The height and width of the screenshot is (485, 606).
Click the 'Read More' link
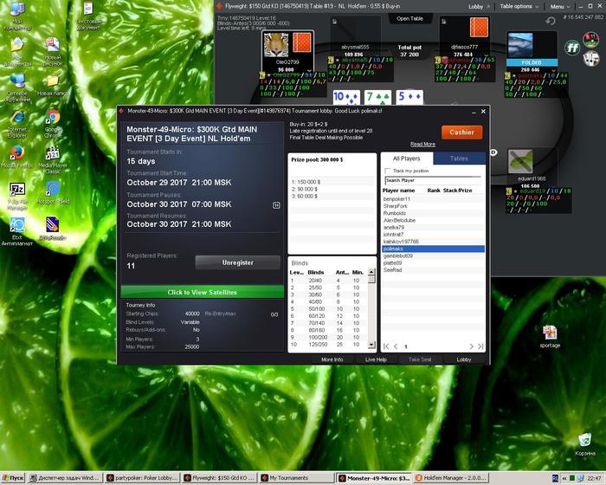click(422, 144)
